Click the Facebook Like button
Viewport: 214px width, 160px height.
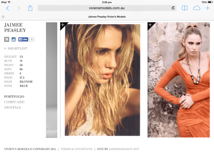(x=23, y=39)
